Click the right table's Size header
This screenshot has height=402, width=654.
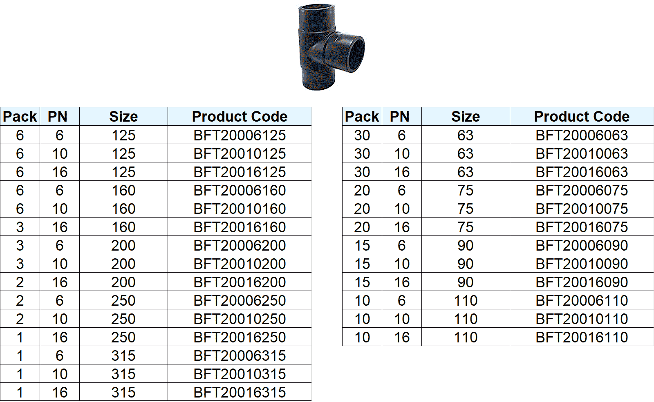(466, 117)
